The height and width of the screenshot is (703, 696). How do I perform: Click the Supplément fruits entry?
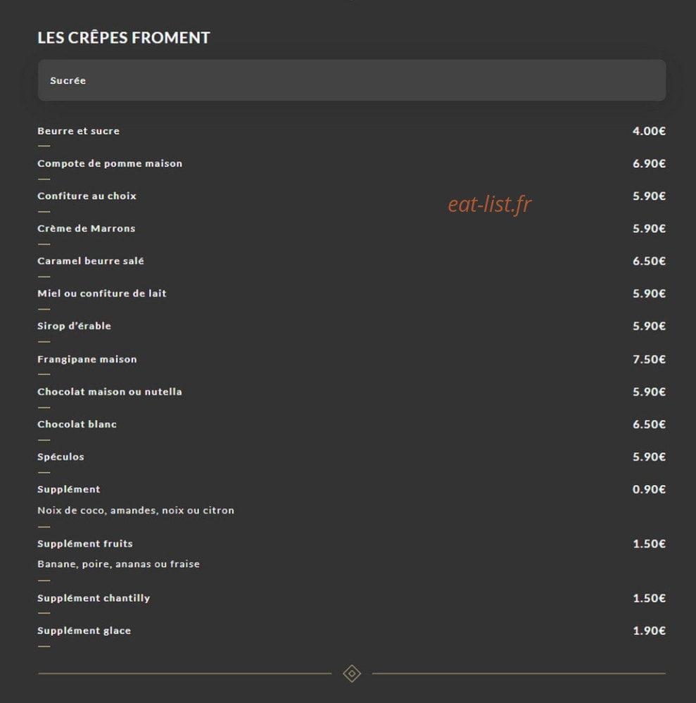click(85, 543)
